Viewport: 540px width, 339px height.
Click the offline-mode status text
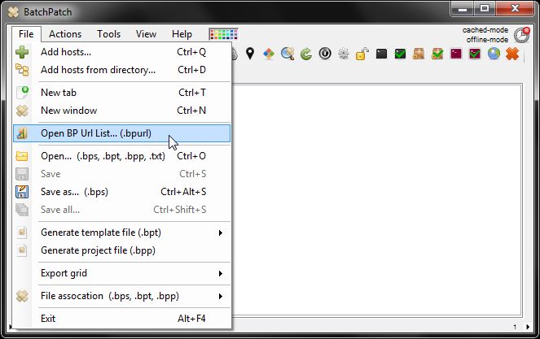(487, 40)
